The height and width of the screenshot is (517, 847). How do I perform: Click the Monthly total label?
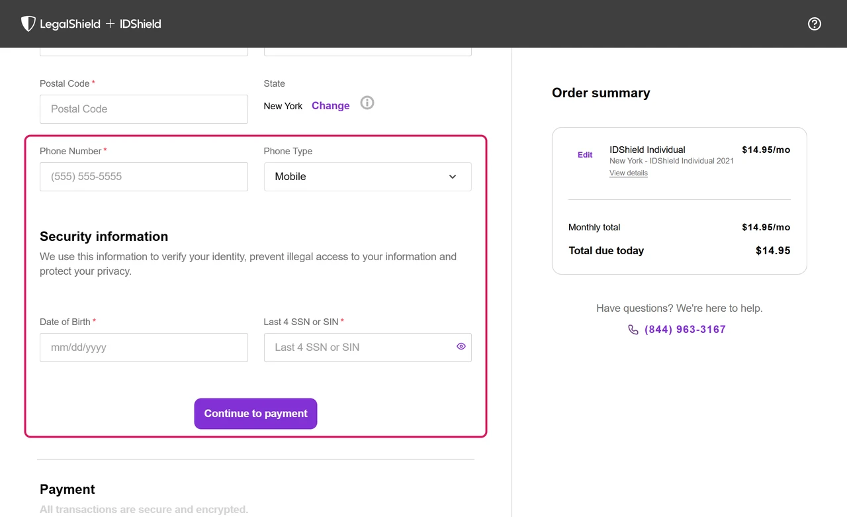[x=594, y=227]
